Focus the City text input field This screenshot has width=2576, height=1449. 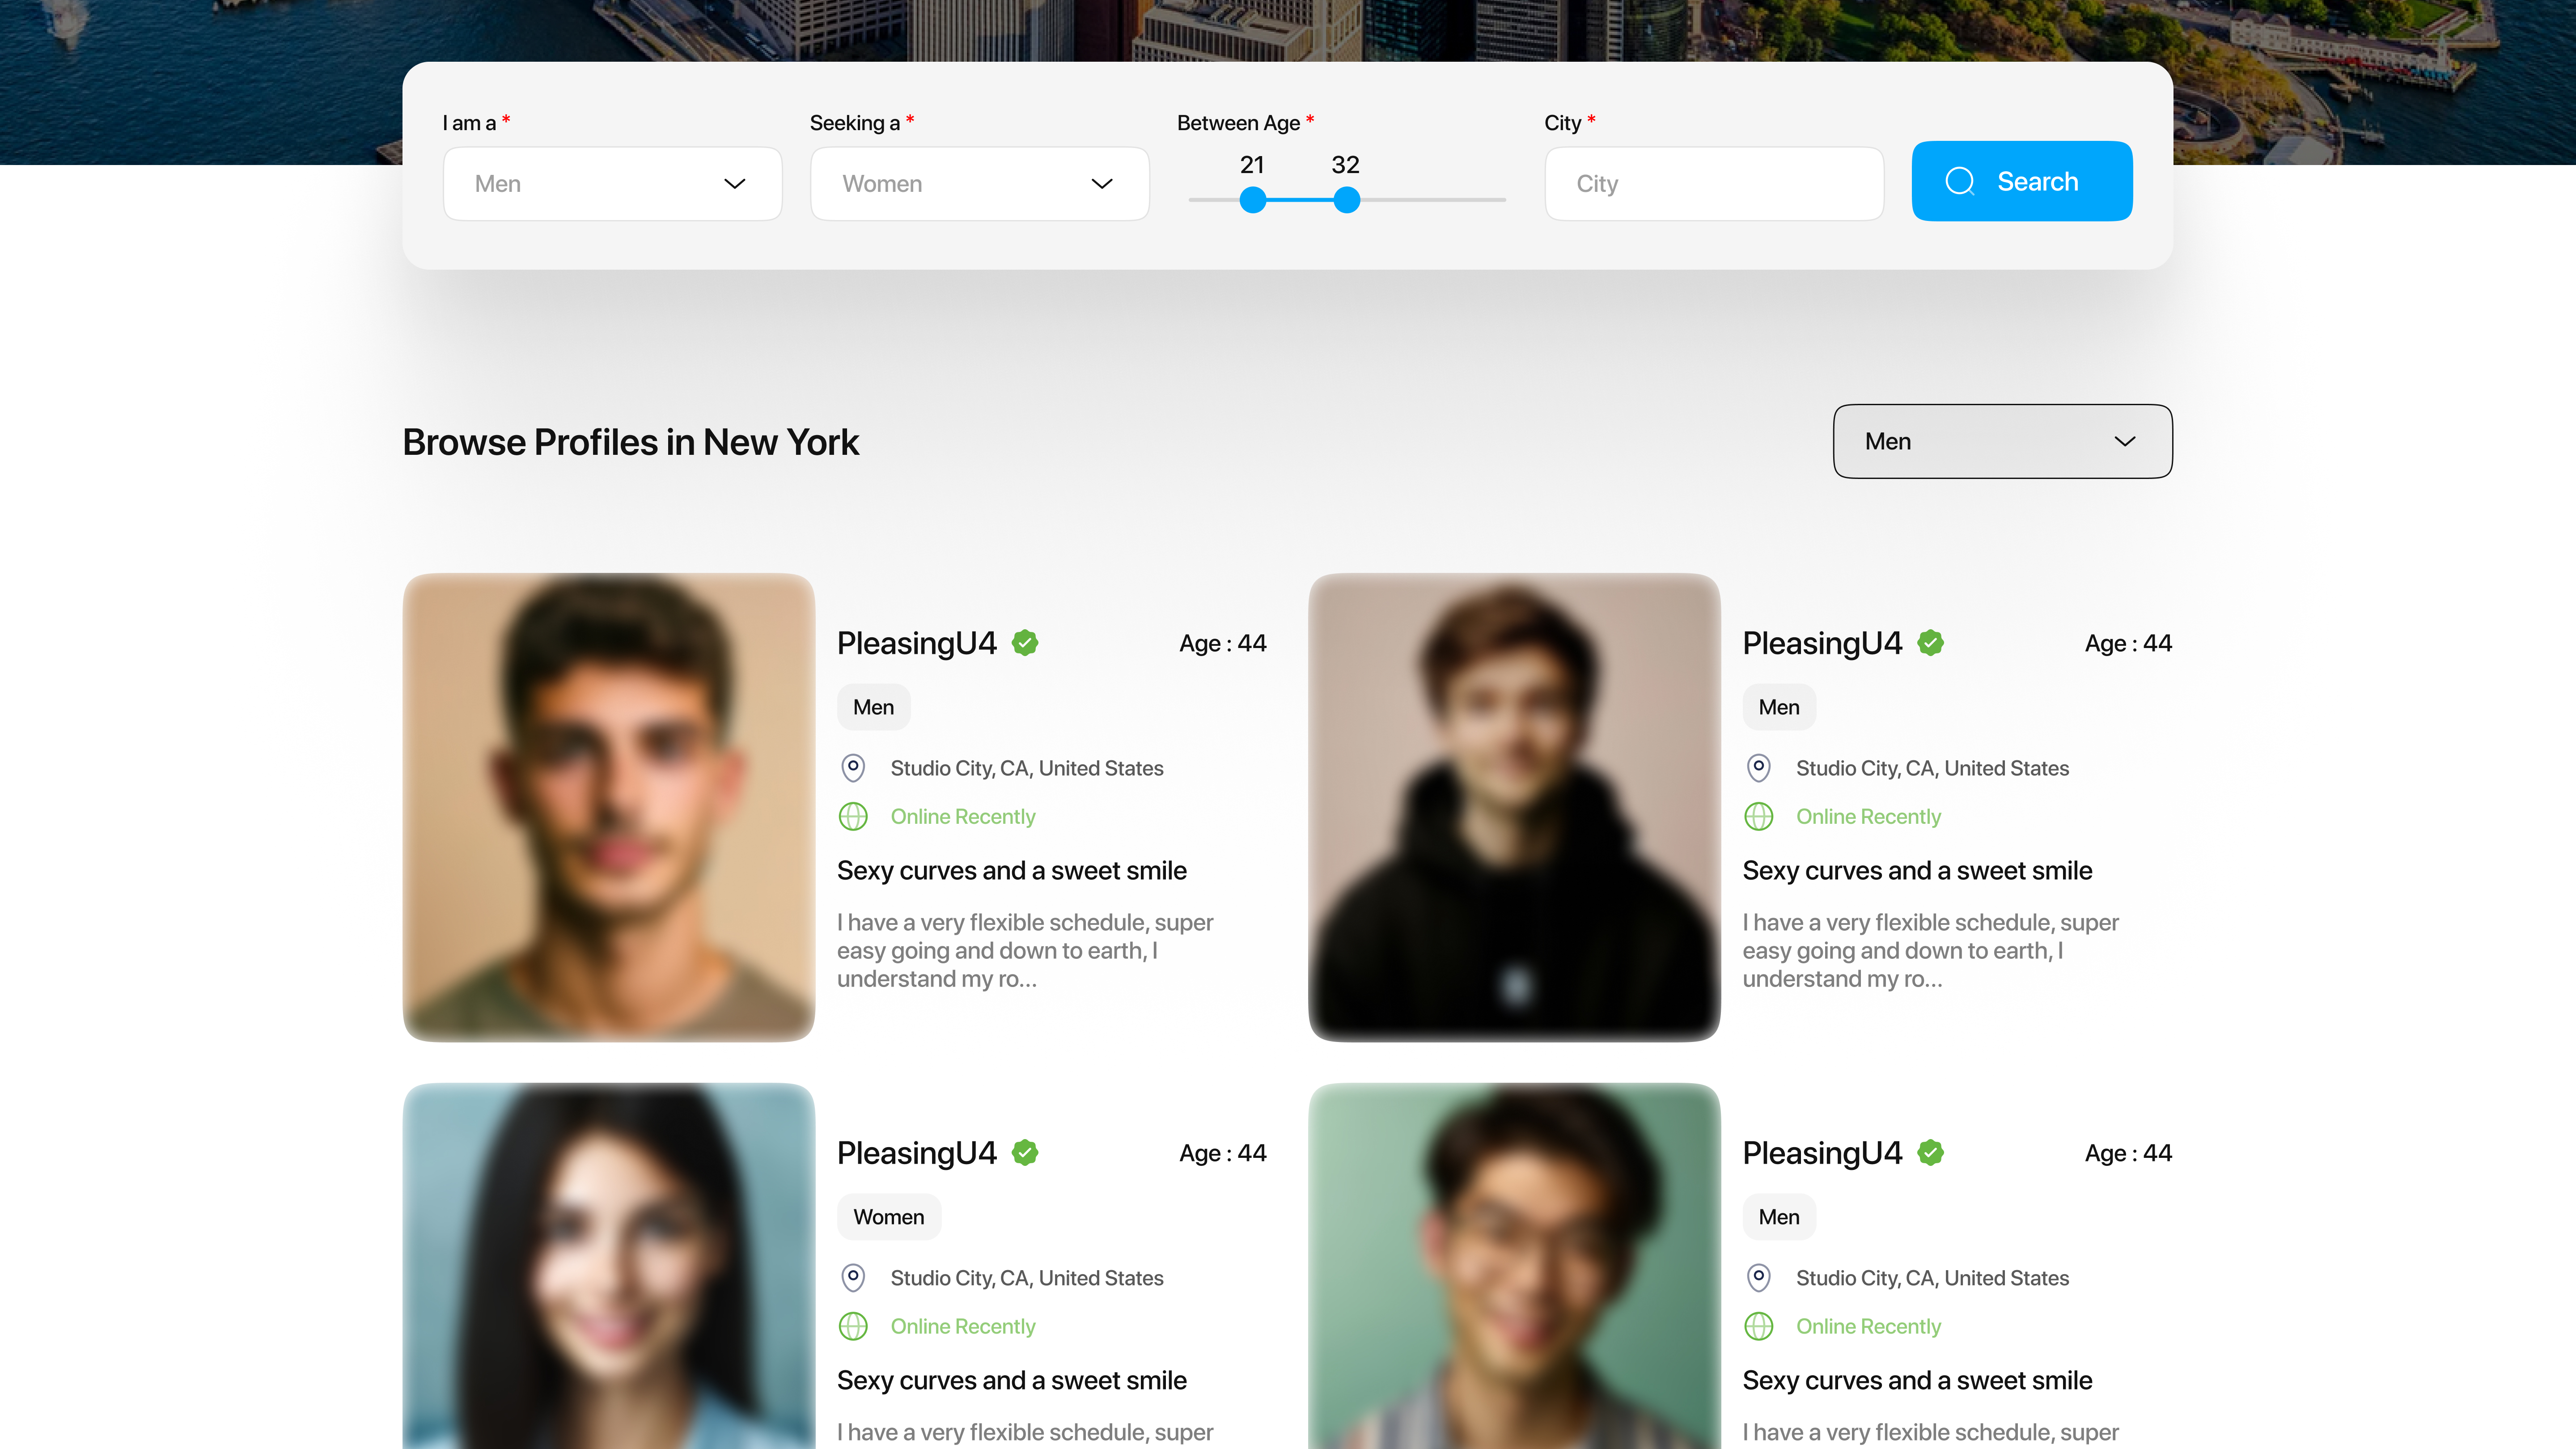(1714, 184)
